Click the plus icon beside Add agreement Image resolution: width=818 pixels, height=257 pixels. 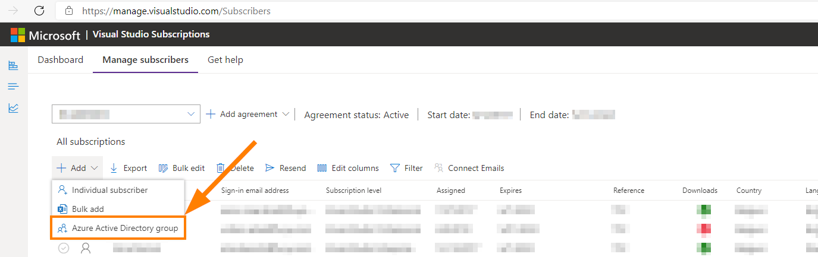pos(211,114)
